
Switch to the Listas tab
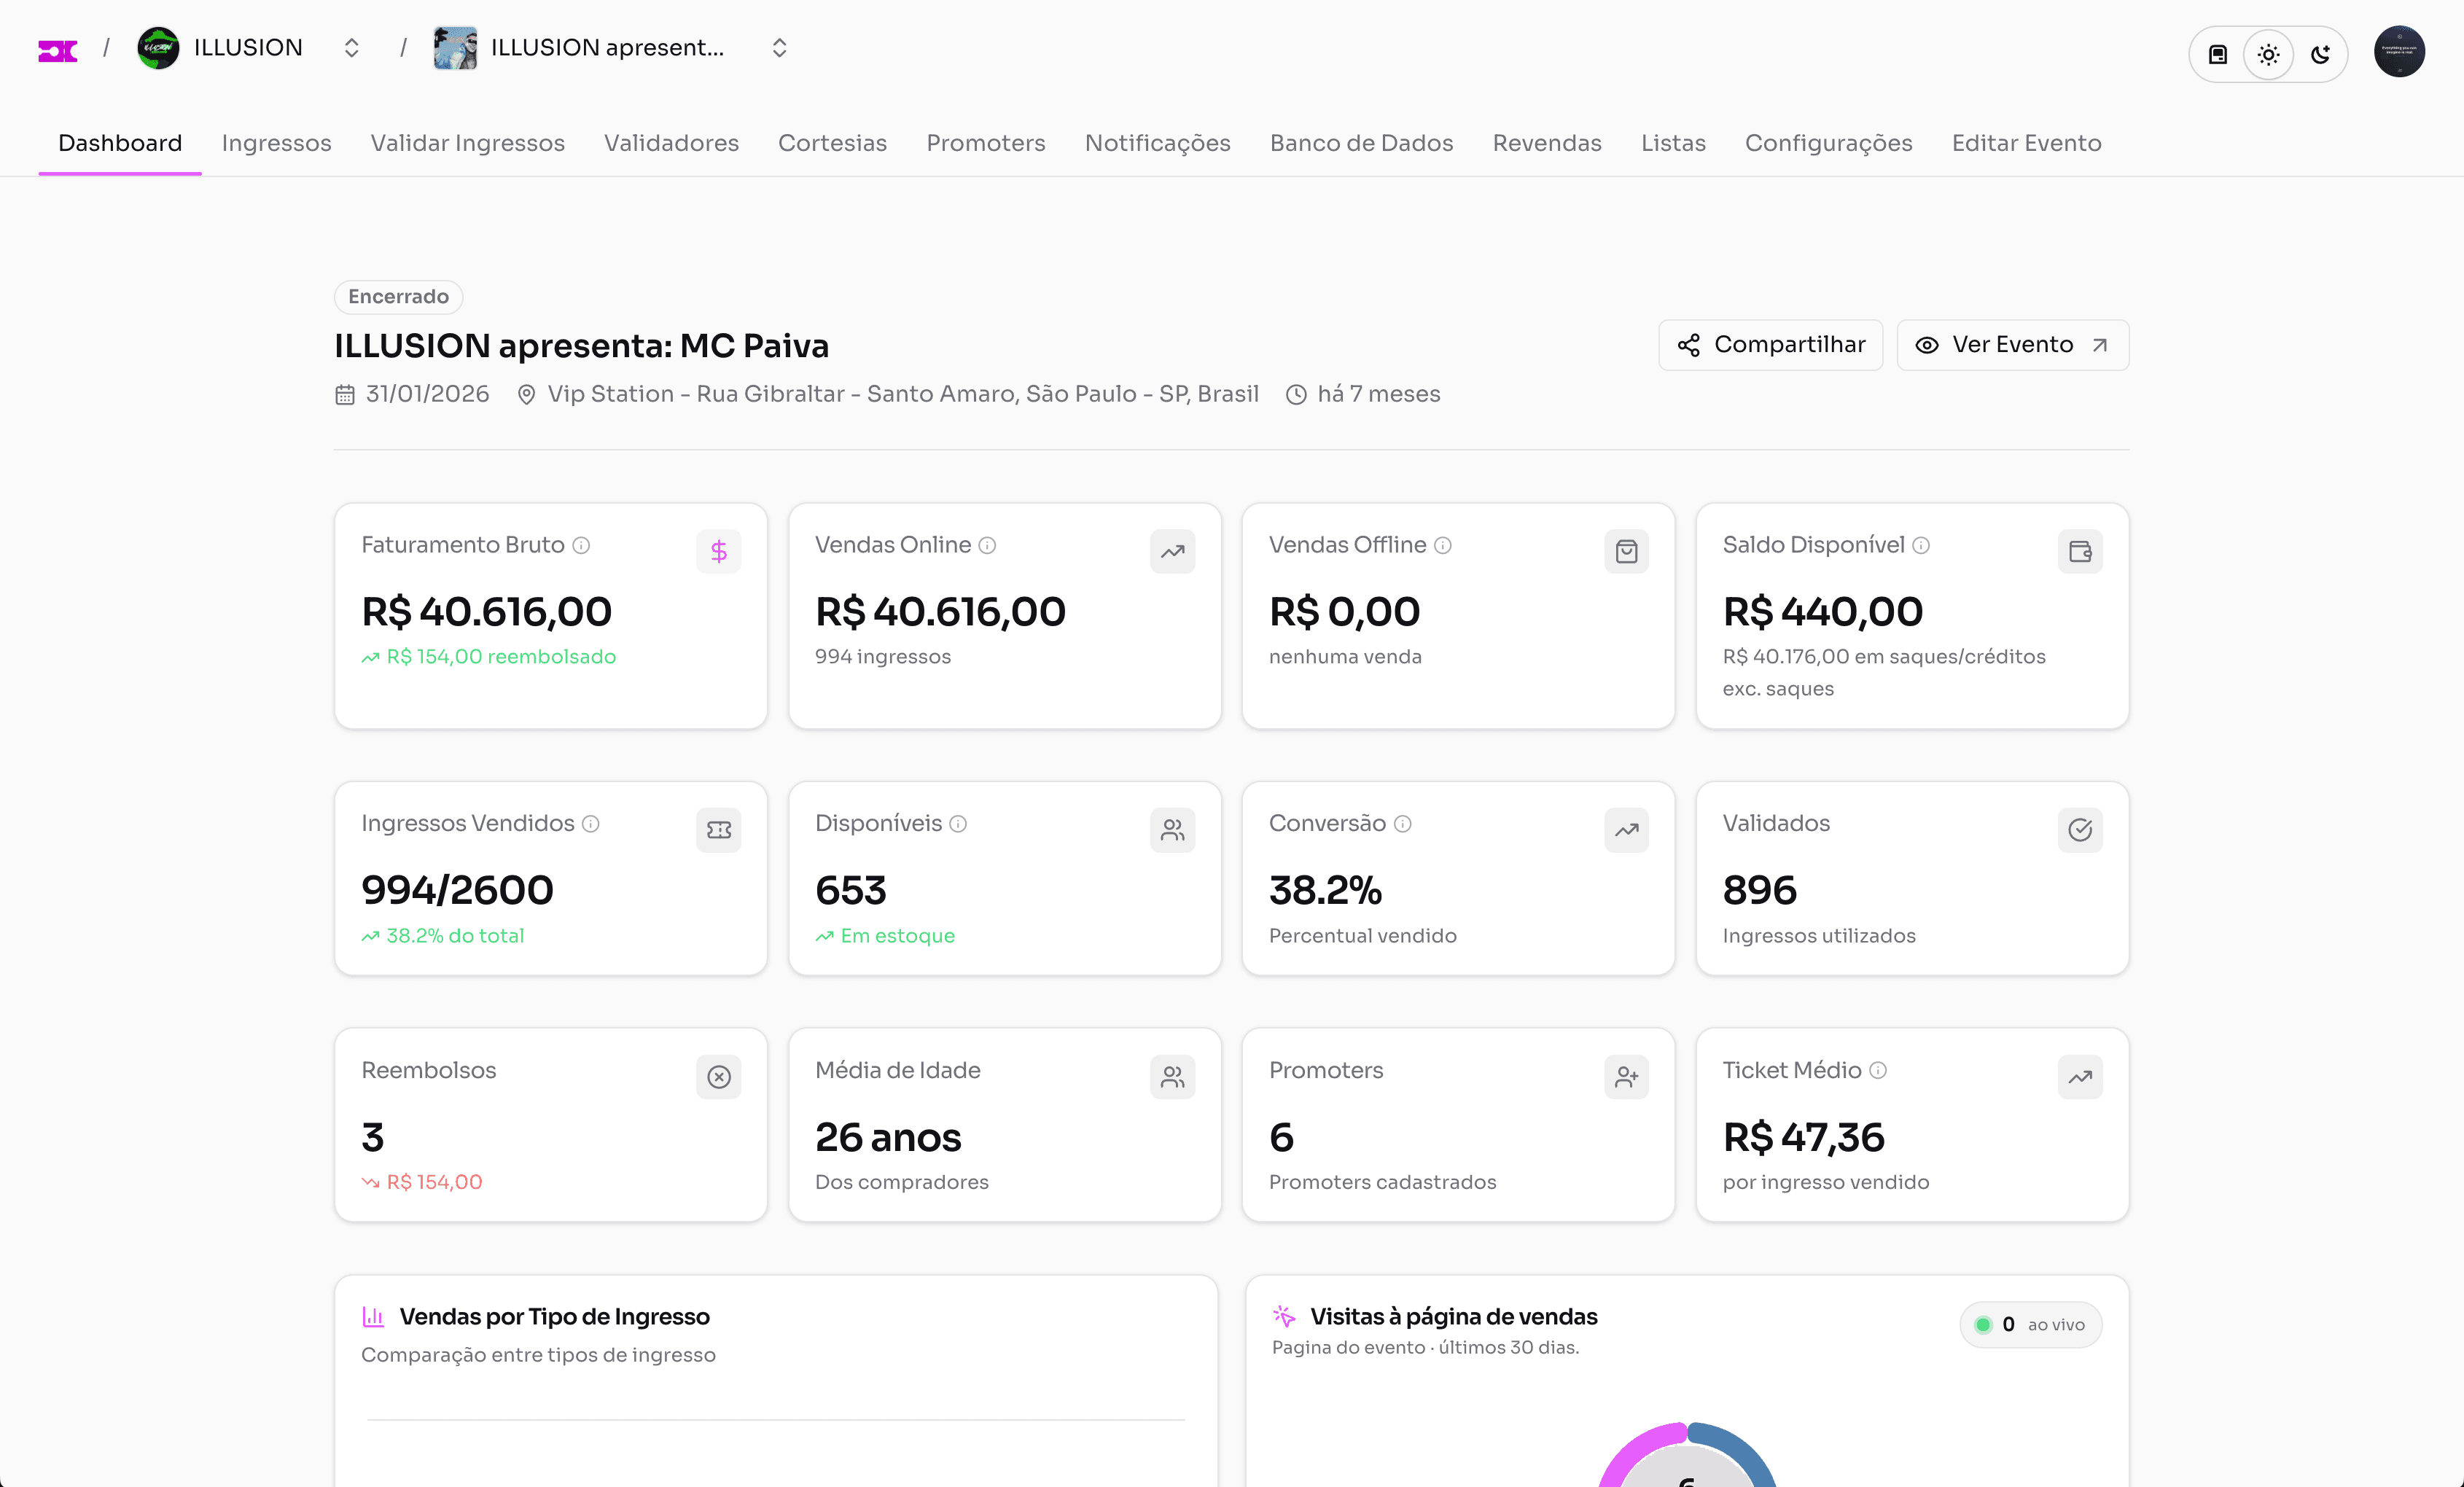(1673, 143)
